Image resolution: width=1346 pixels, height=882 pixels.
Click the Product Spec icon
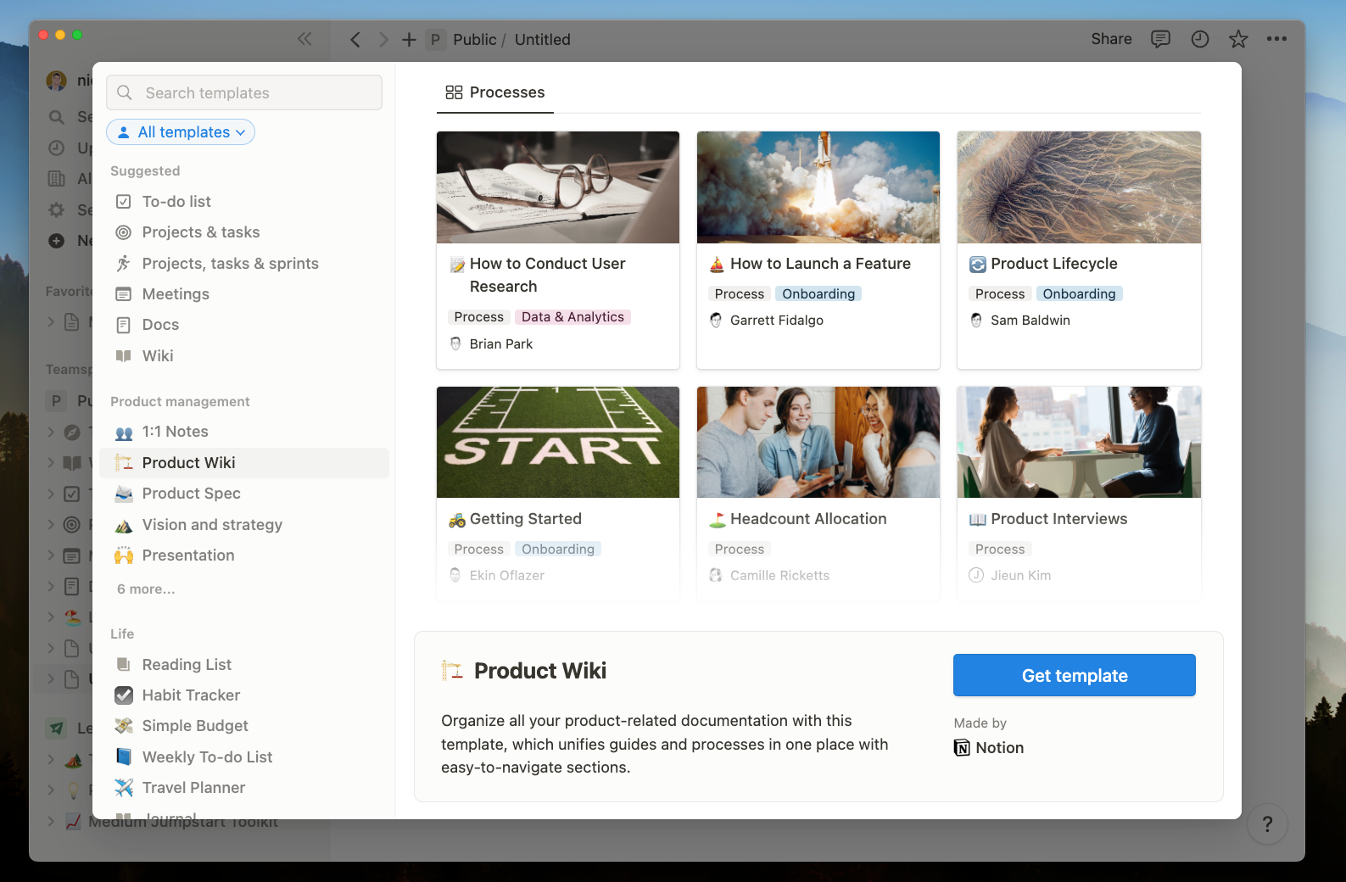(124, 494)
